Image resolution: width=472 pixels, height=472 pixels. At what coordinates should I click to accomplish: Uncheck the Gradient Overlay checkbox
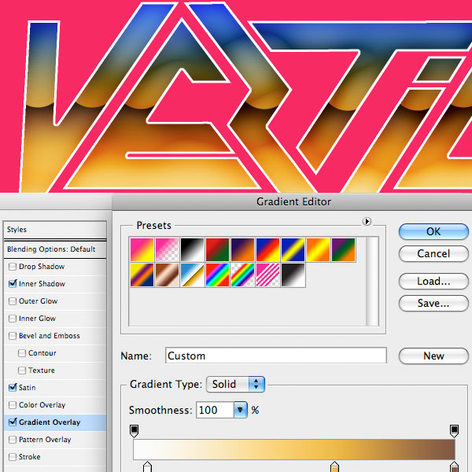(x=13, y=422)
